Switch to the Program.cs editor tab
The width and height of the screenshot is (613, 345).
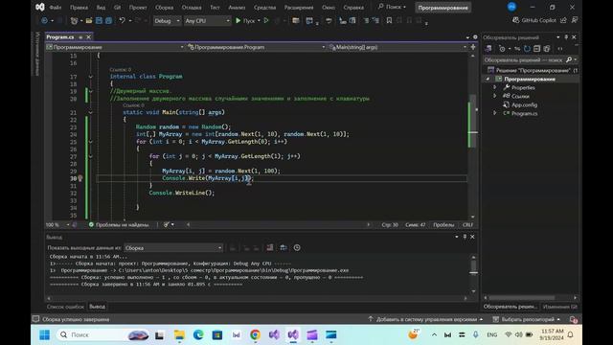pyautogui.click(x=60, y=36)
